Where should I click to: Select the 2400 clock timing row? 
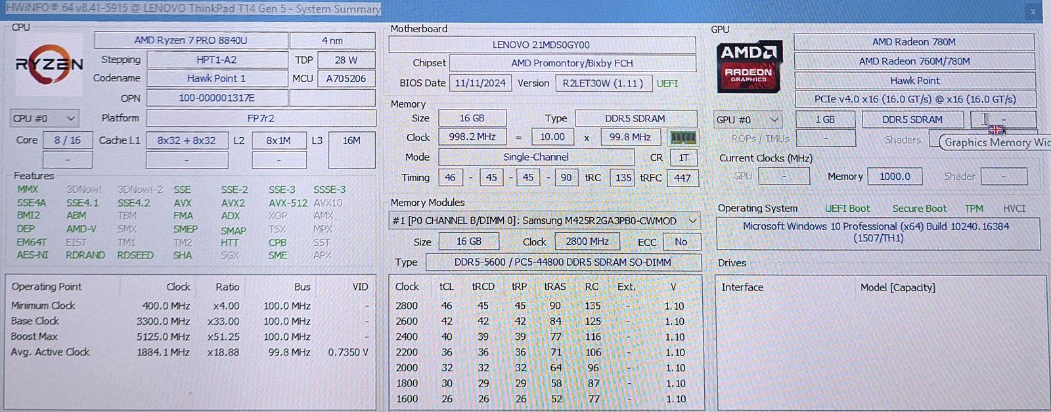(545, 337)
